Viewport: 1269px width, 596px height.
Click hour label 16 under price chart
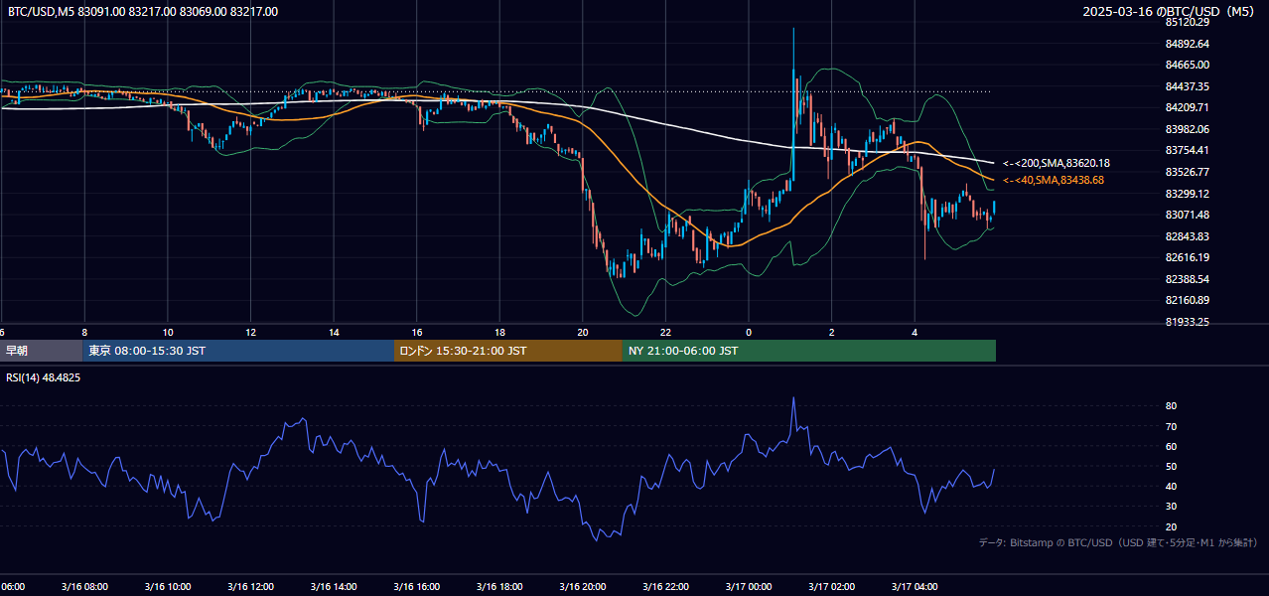(417, 332)
